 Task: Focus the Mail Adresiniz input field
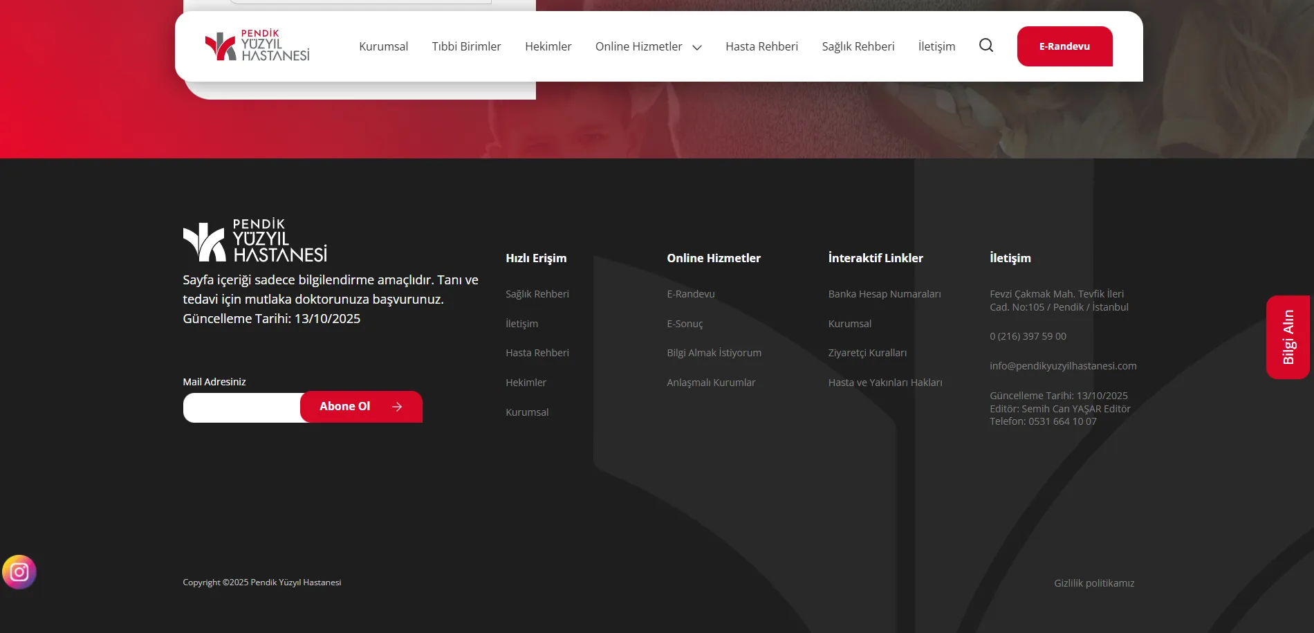point(242,407)
